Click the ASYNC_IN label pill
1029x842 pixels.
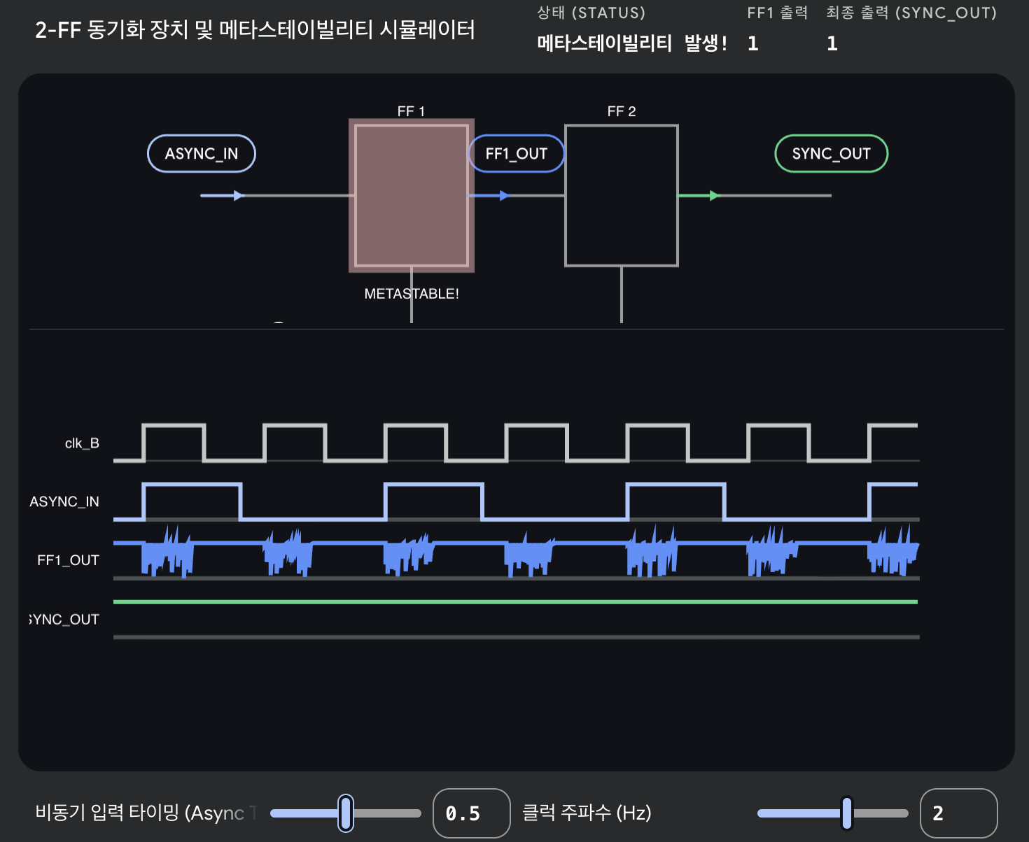202,153
